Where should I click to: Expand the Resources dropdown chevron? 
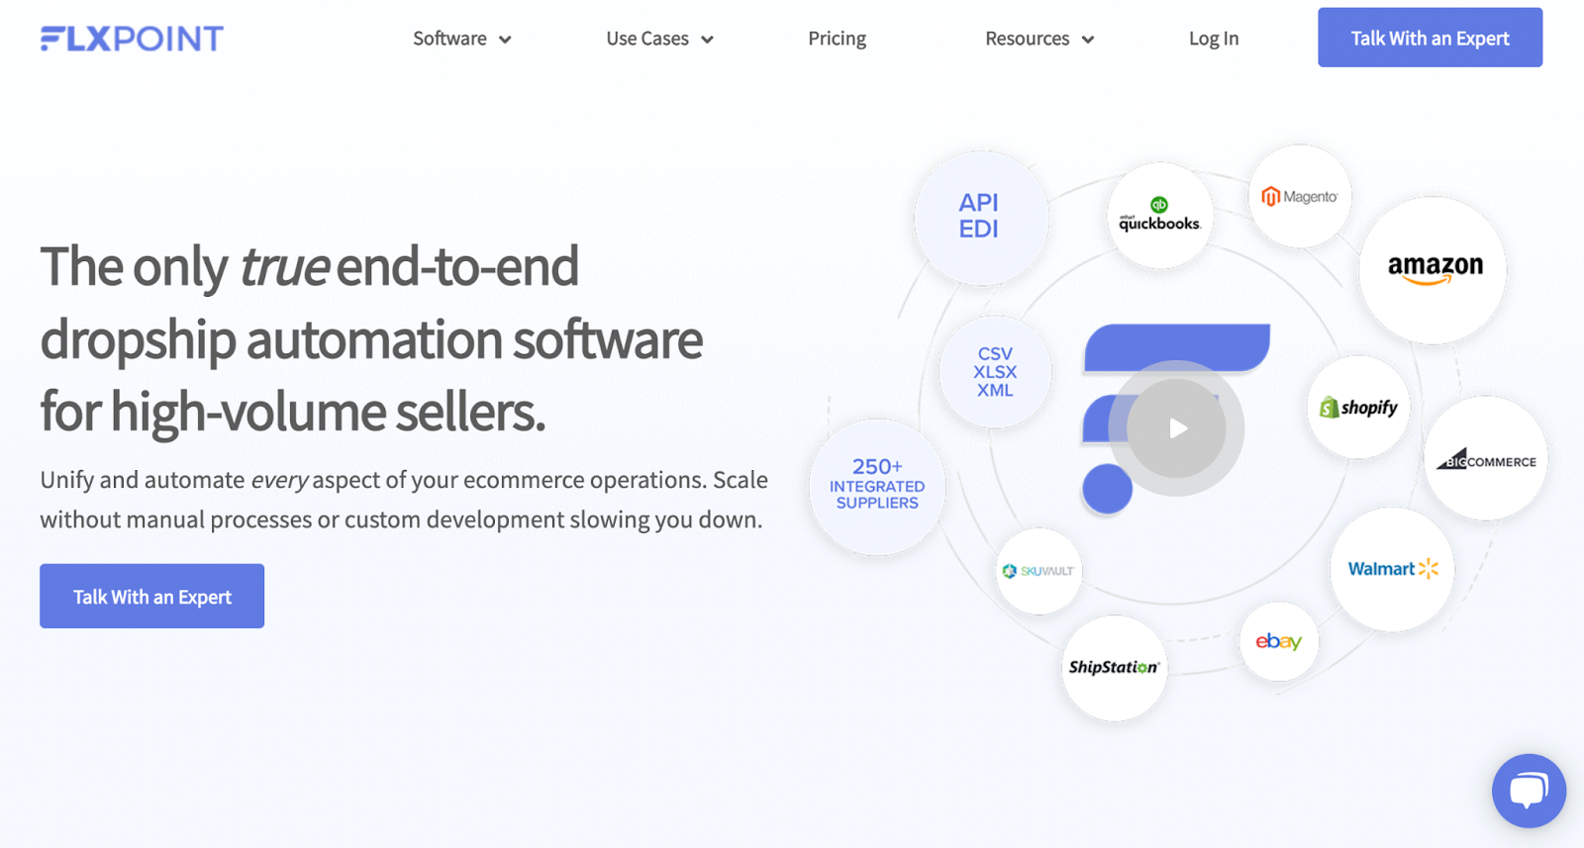click(1087, 40)
